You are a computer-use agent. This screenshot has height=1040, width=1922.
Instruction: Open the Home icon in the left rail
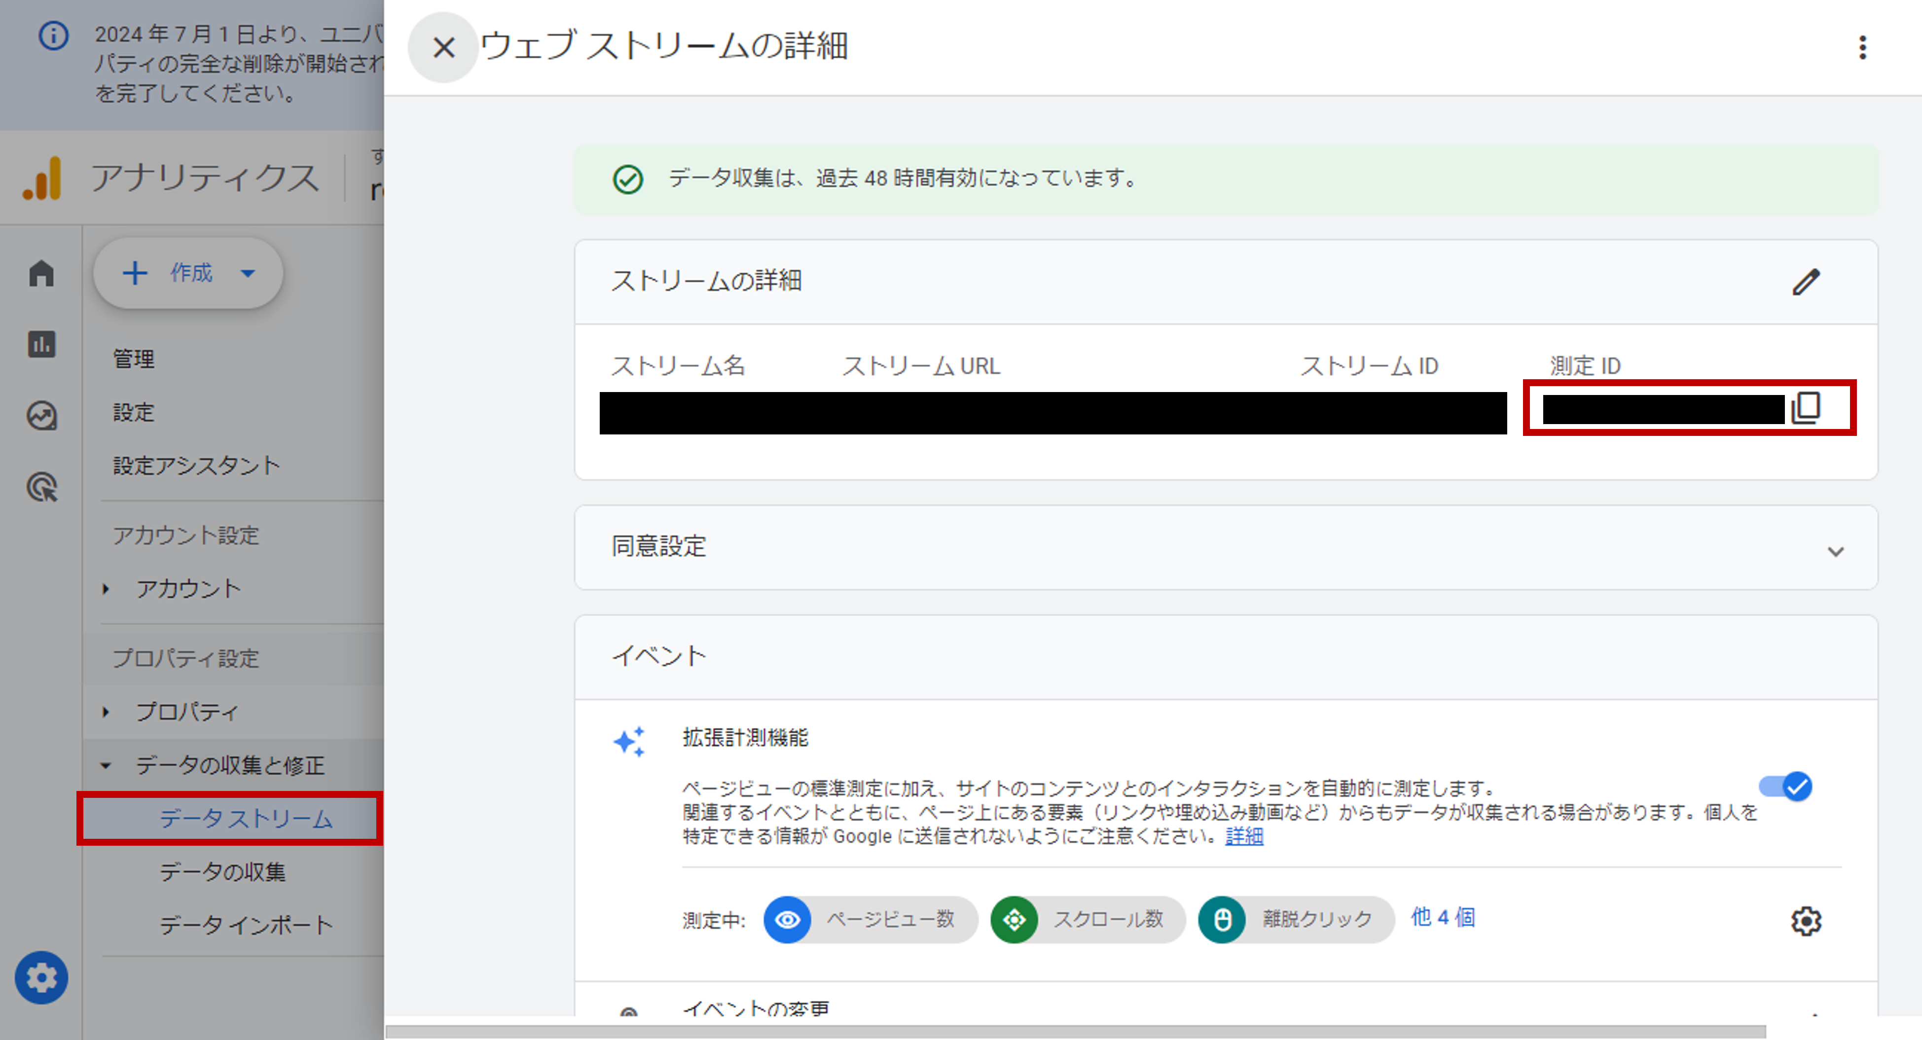[42, 273]
